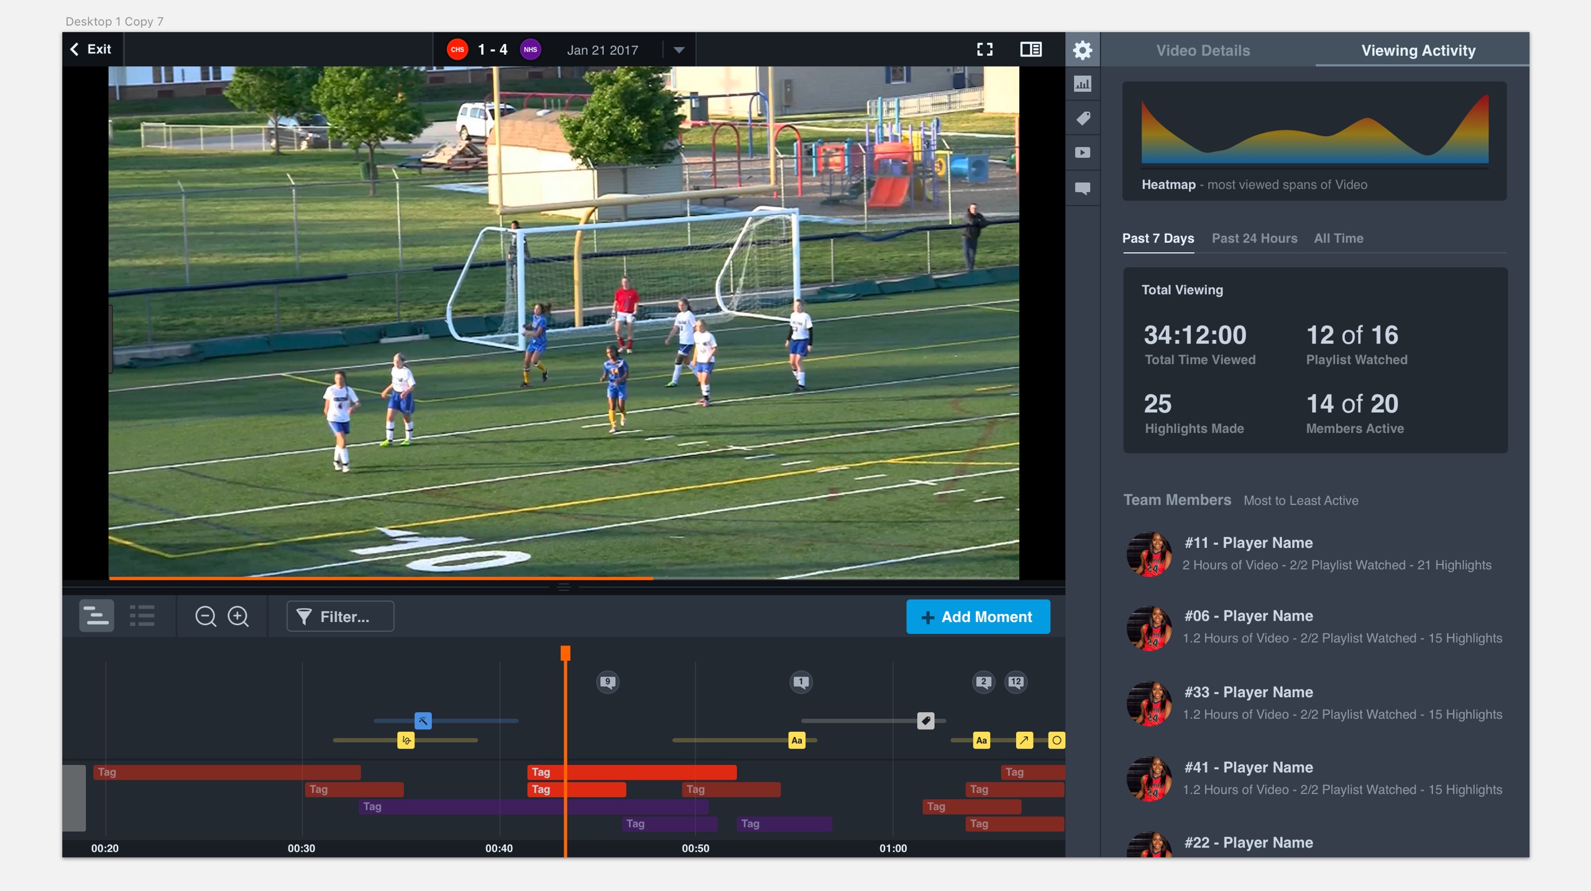
Task: Click avatar of player #06
Action: coord(1149,628)
